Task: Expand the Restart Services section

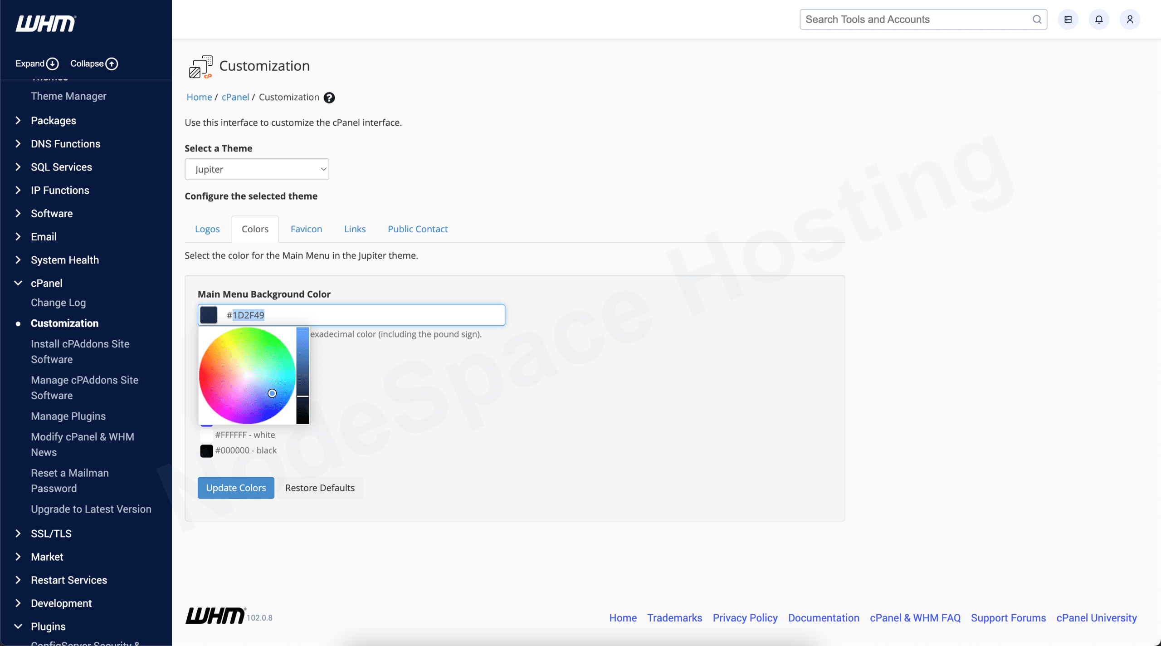Action: [x=18, y=580]
